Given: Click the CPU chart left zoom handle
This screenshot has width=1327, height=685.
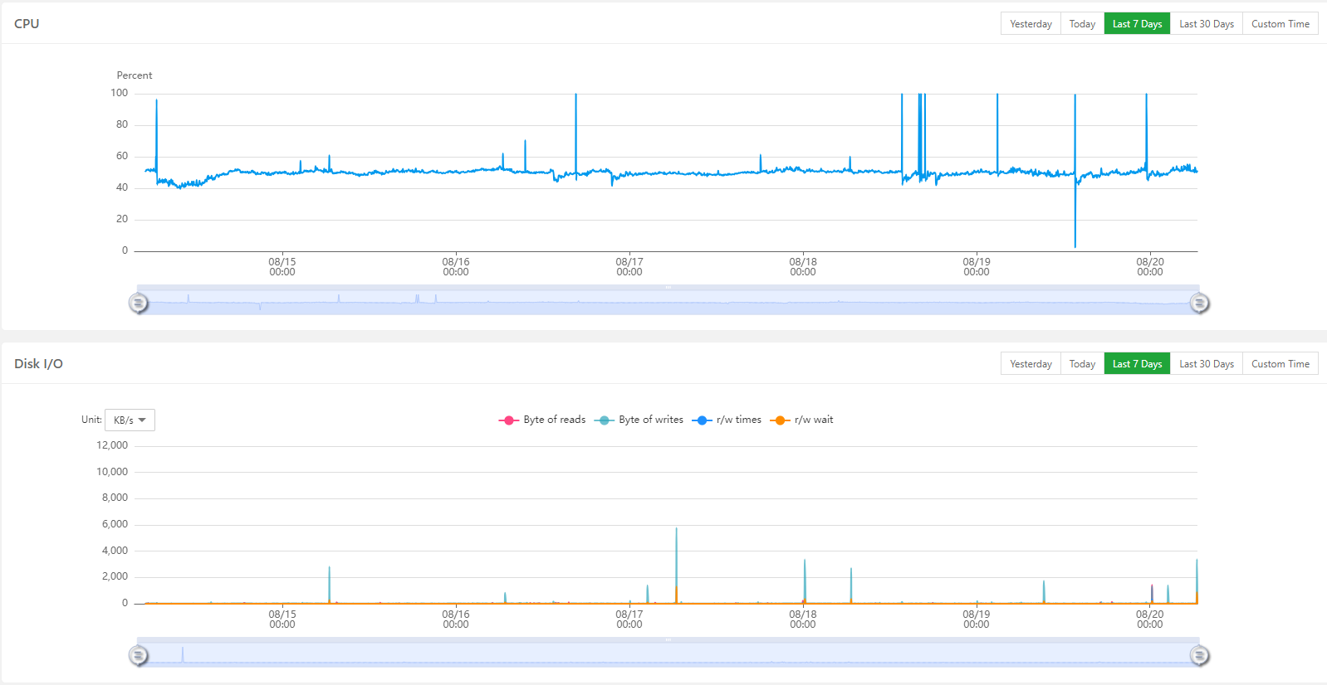Looking at the screenshot, I should pyautogui.click(x=139, y=304).
